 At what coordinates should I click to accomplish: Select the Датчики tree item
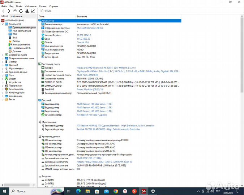point(15,51)
